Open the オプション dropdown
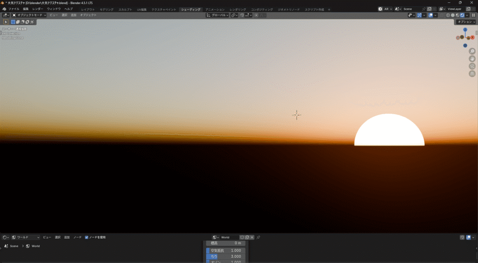This screenshot has width=478, height=263. 466,22
